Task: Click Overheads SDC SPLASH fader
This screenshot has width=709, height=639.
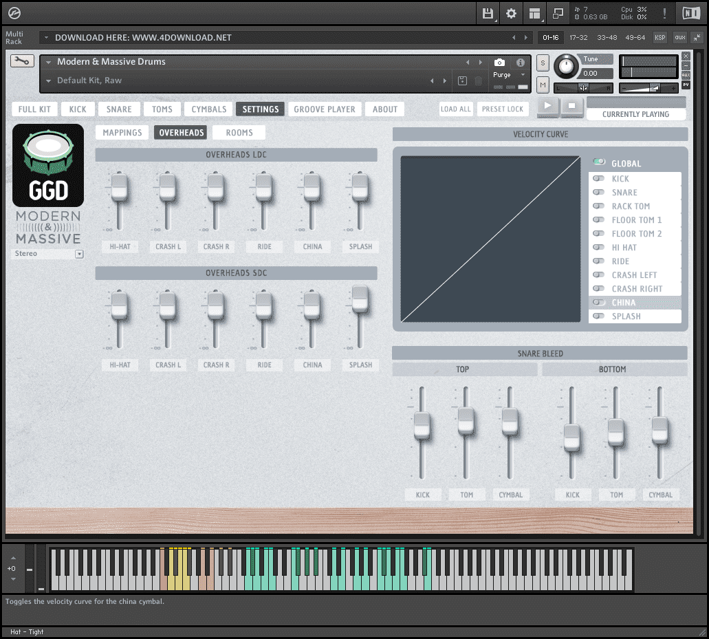Action: (x=360, y=299)
